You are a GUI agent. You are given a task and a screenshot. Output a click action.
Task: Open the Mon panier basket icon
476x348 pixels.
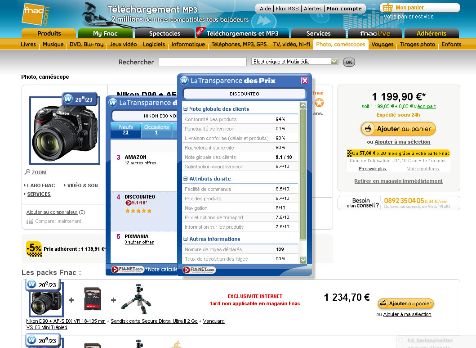(387, 8)
